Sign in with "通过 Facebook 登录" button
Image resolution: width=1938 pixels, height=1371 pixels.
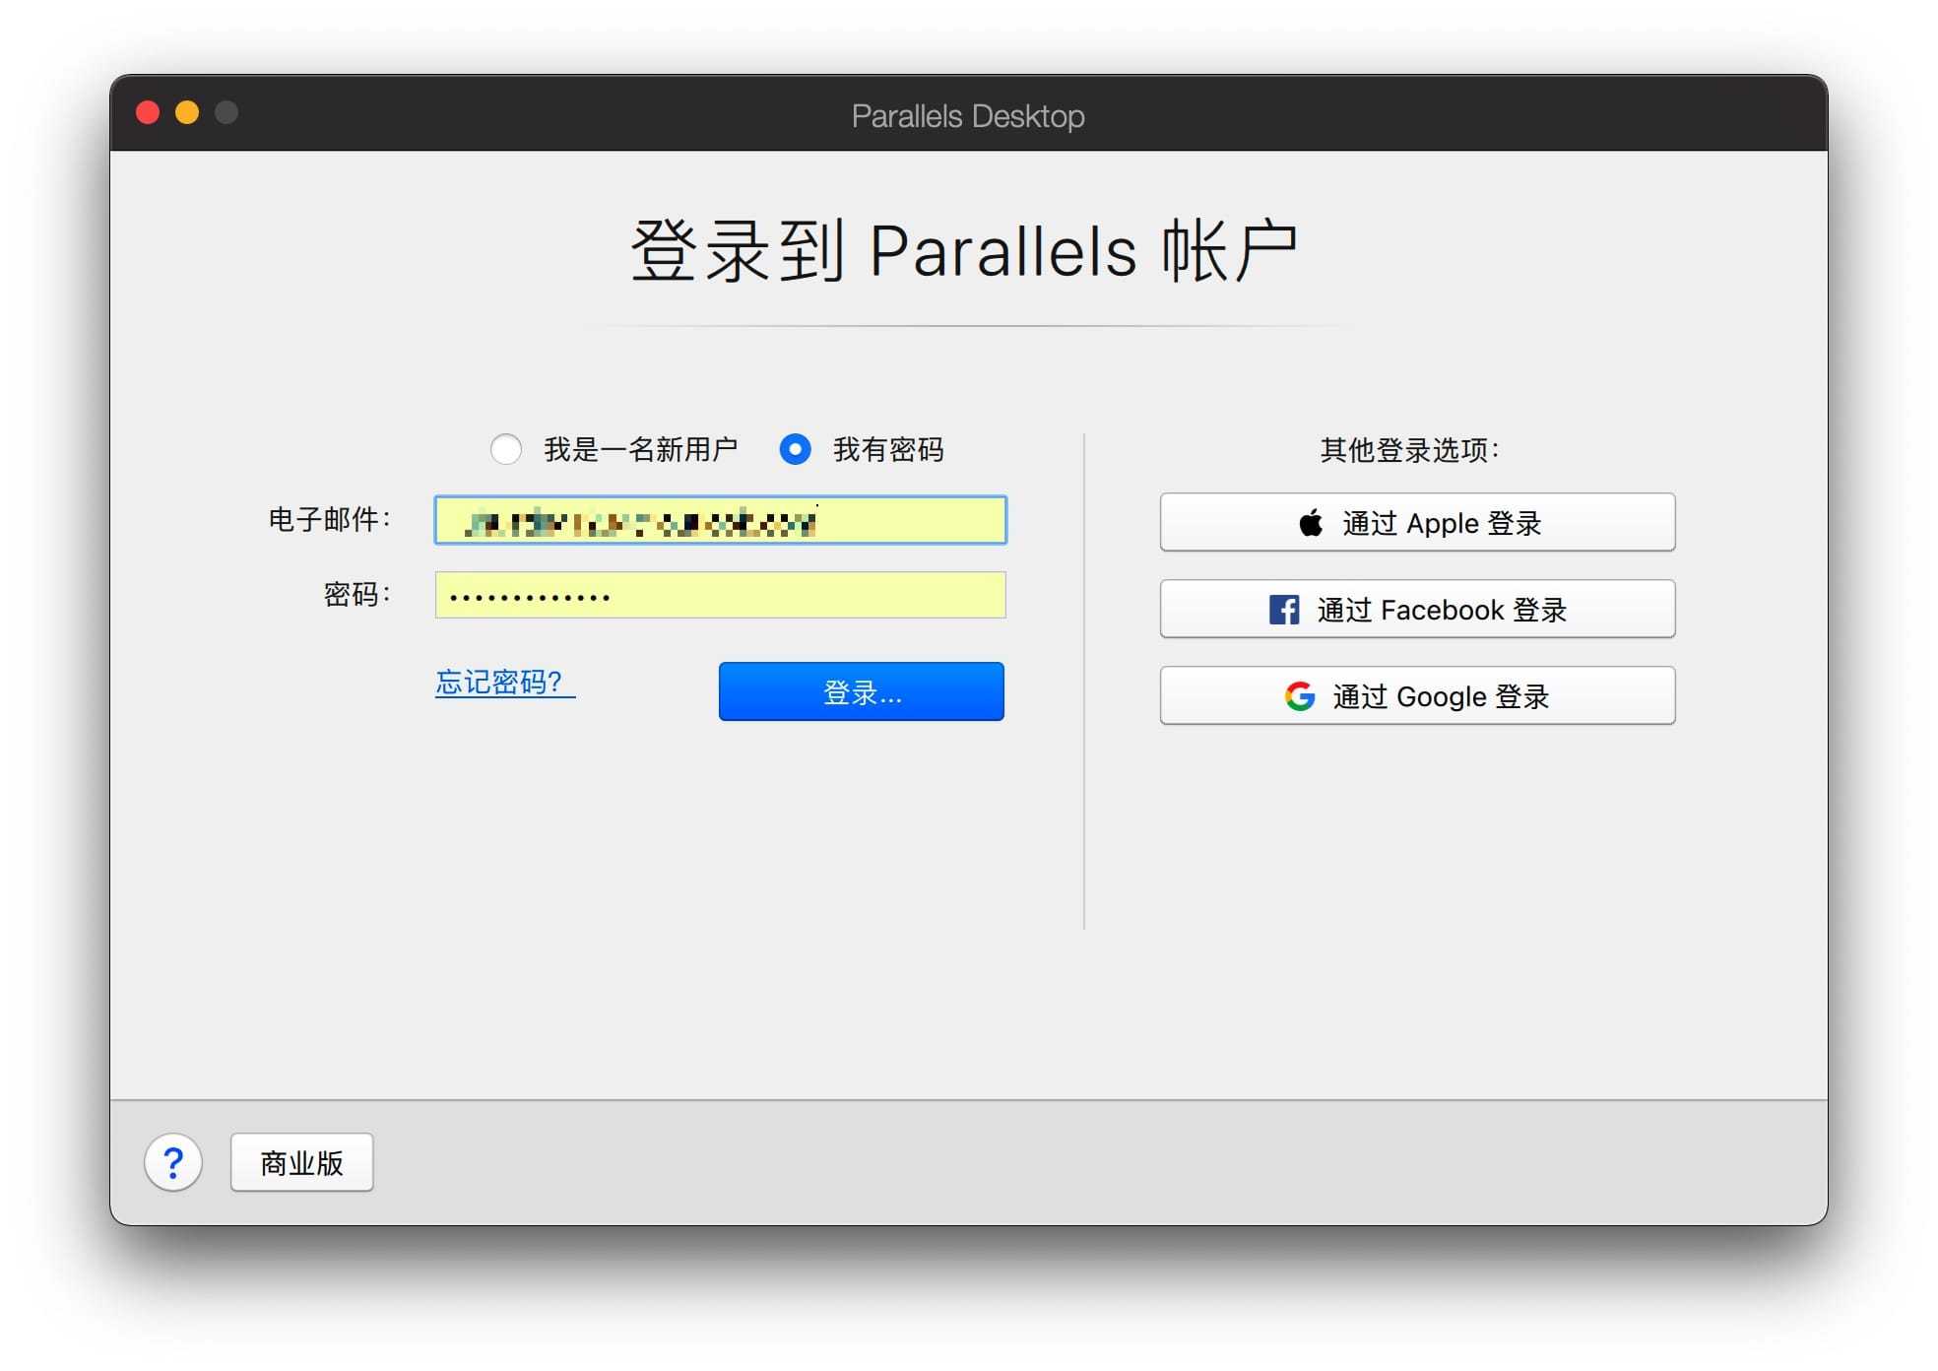click(x=1417, y=609)
